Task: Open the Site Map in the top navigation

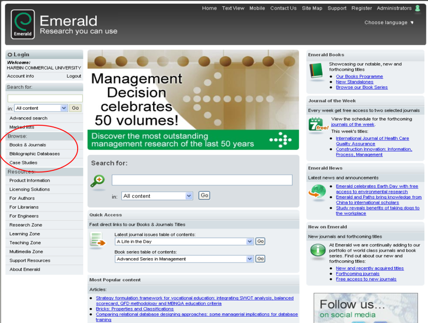Action: 312,8
